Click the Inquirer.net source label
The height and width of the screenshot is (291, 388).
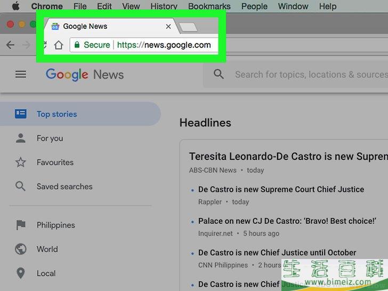point(215,233)
